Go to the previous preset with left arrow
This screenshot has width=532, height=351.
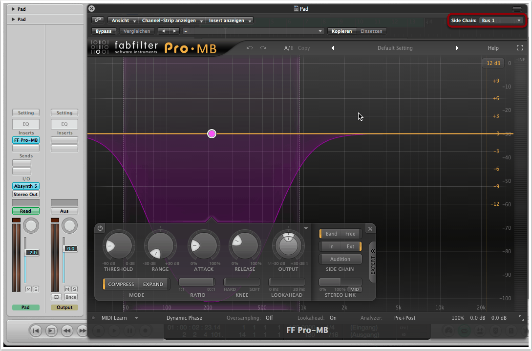(x=333, y=48)
